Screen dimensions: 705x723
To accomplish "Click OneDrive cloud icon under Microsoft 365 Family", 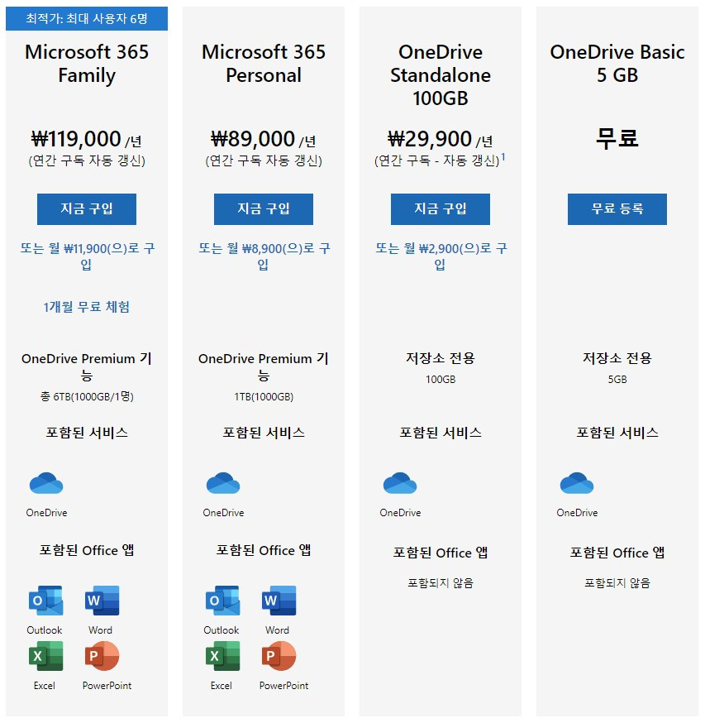I will point(46,483).
